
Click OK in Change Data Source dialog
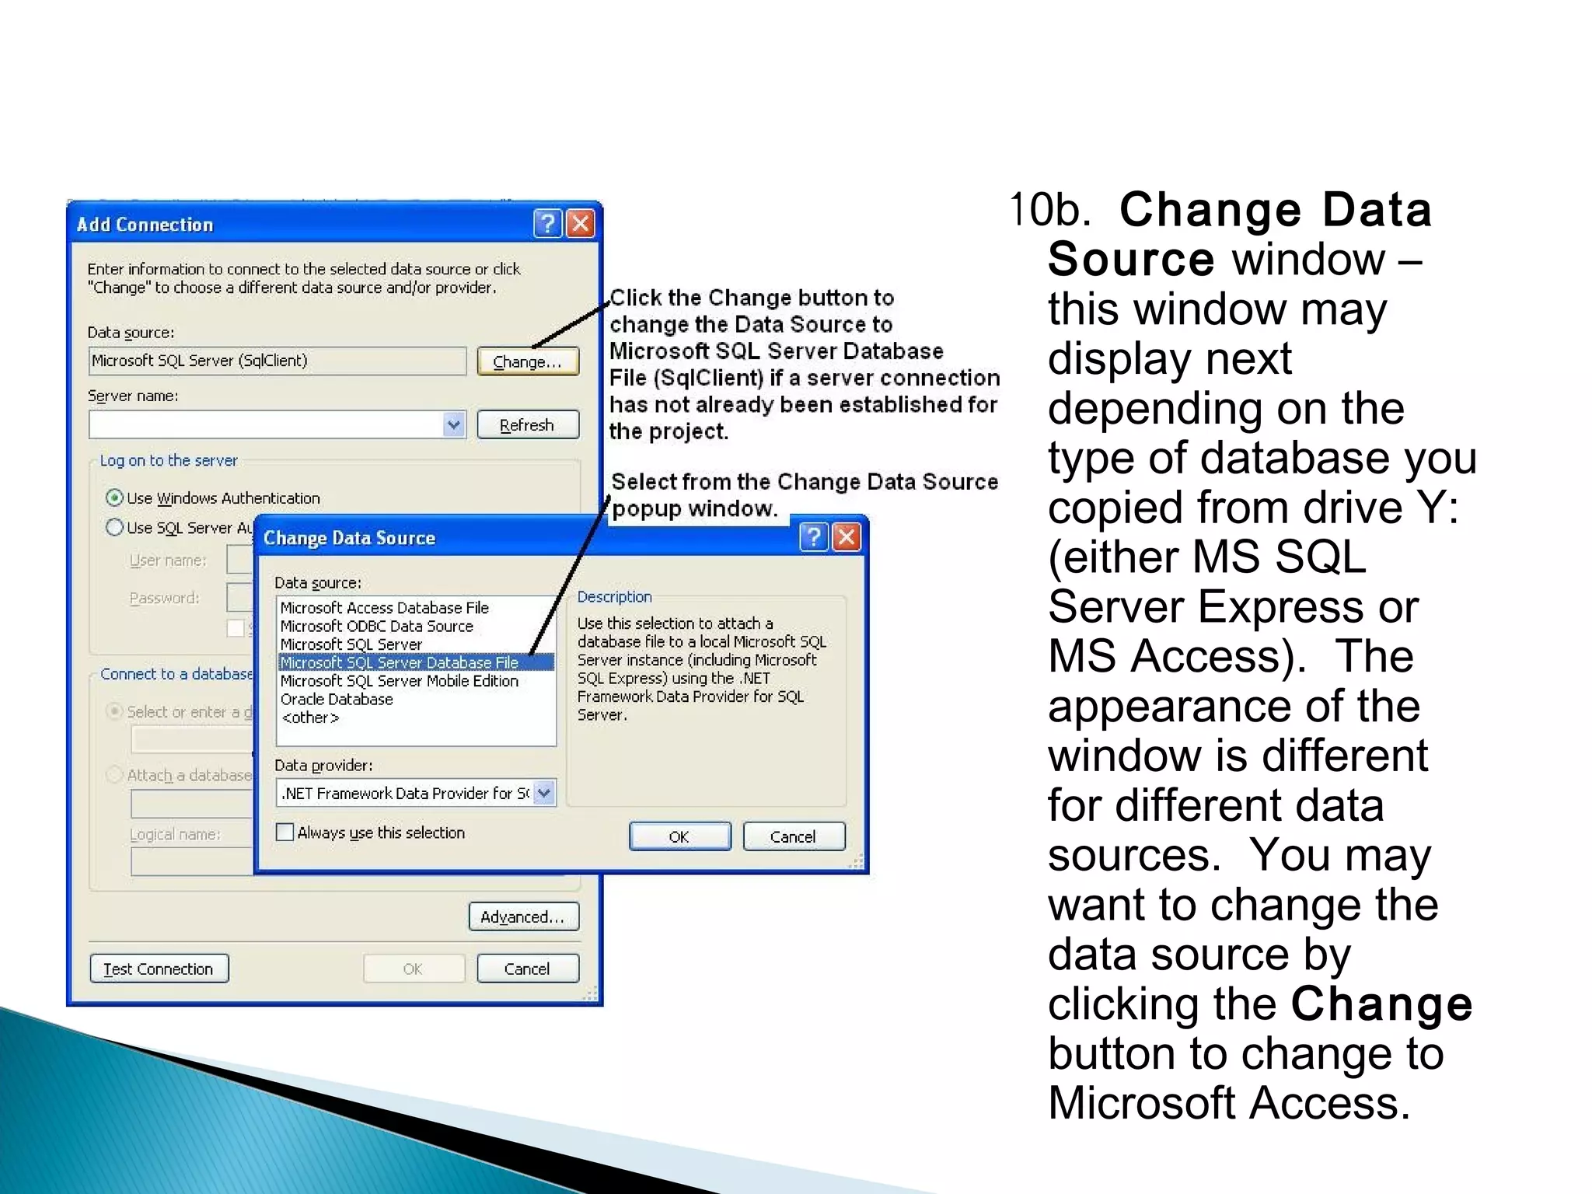point(679,836)
